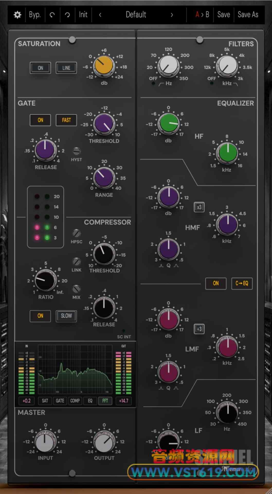Screen dimensions: 272x494
Task: Toggle the HMF x3 multiplier button
Action: [x=199, y=207]
